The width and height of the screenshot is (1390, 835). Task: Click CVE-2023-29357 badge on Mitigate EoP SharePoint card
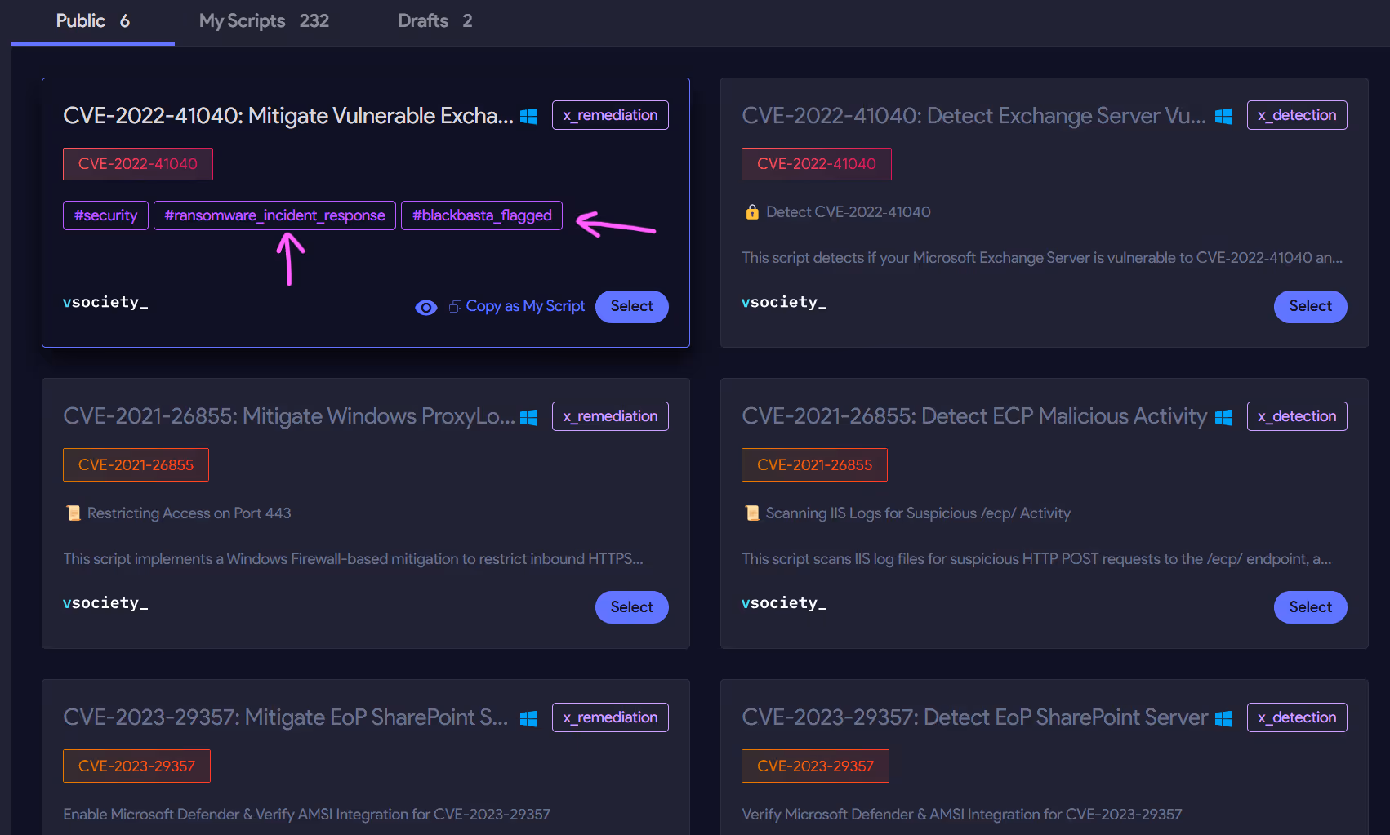[x=136, y=766]
